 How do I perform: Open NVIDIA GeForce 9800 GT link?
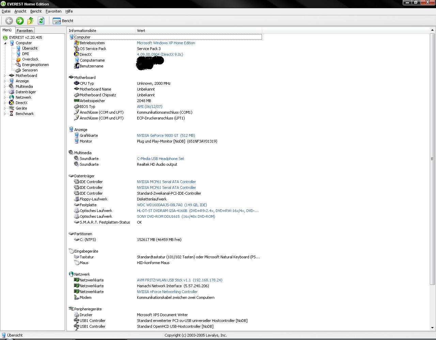[x=166, y=136]
